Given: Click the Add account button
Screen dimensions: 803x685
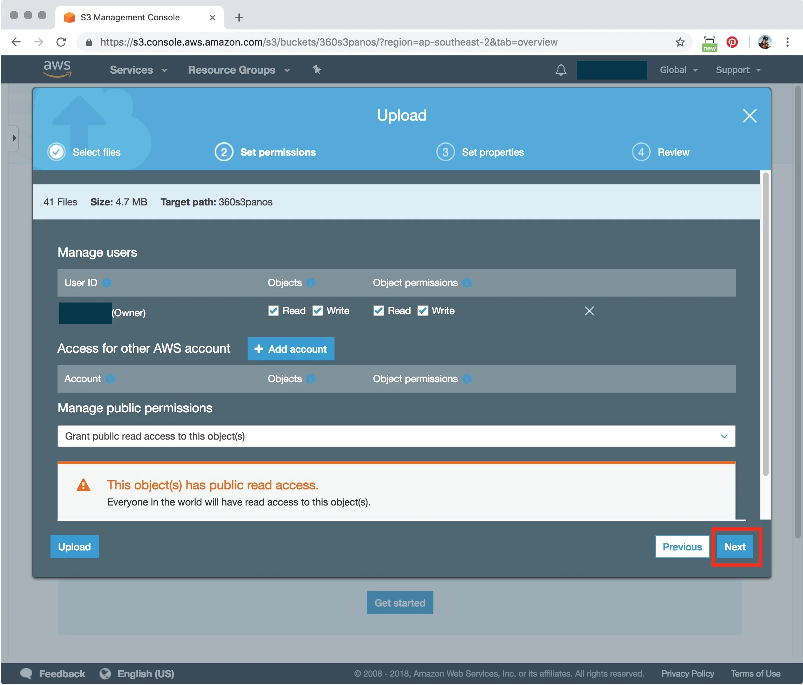Looking at the screenshot, I should tap(291, 349).
